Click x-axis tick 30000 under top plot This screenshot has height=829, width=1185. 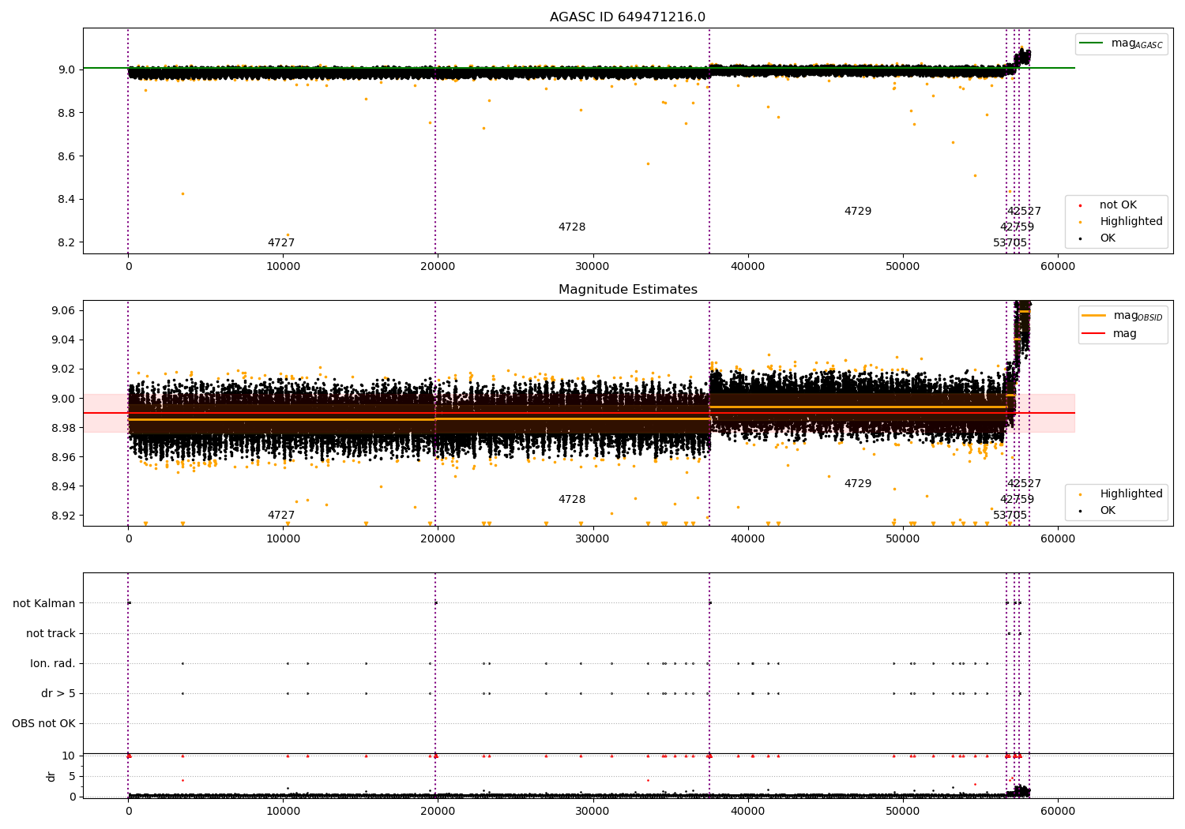pyautogui.click(x=592, y=266)
